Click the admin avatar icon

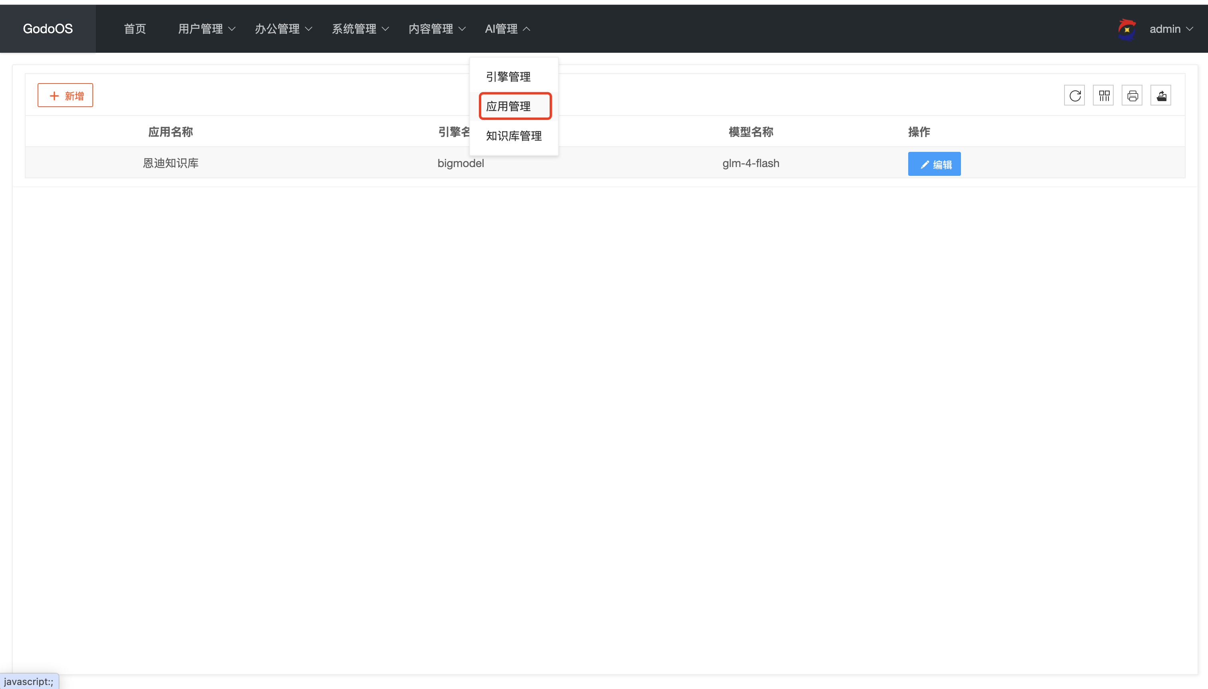tap(1126, 29)
